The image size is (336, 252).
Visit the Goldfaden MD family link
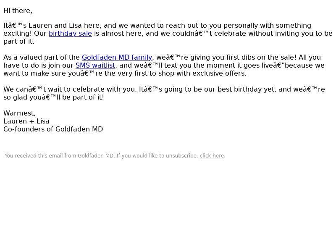pos(117,58)
